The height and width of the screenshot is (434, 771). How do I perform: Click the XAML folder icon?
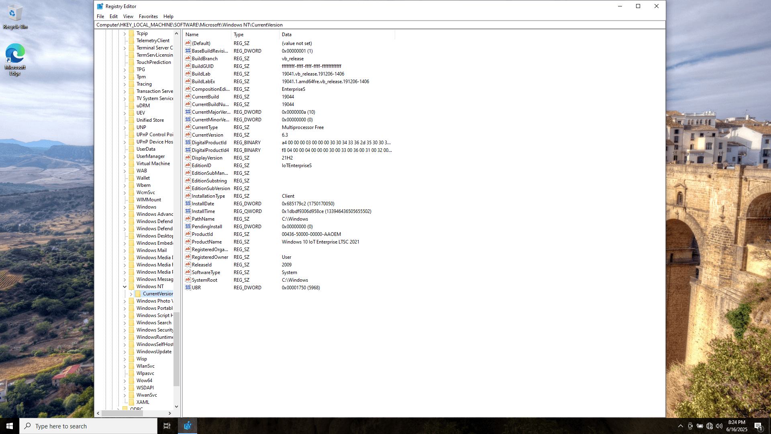(132, 402)
